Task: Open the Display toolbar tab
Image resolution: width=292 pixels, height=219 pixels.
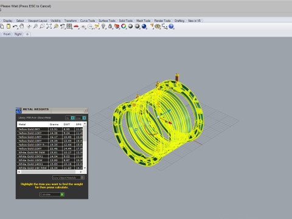Action: (8, 21)
